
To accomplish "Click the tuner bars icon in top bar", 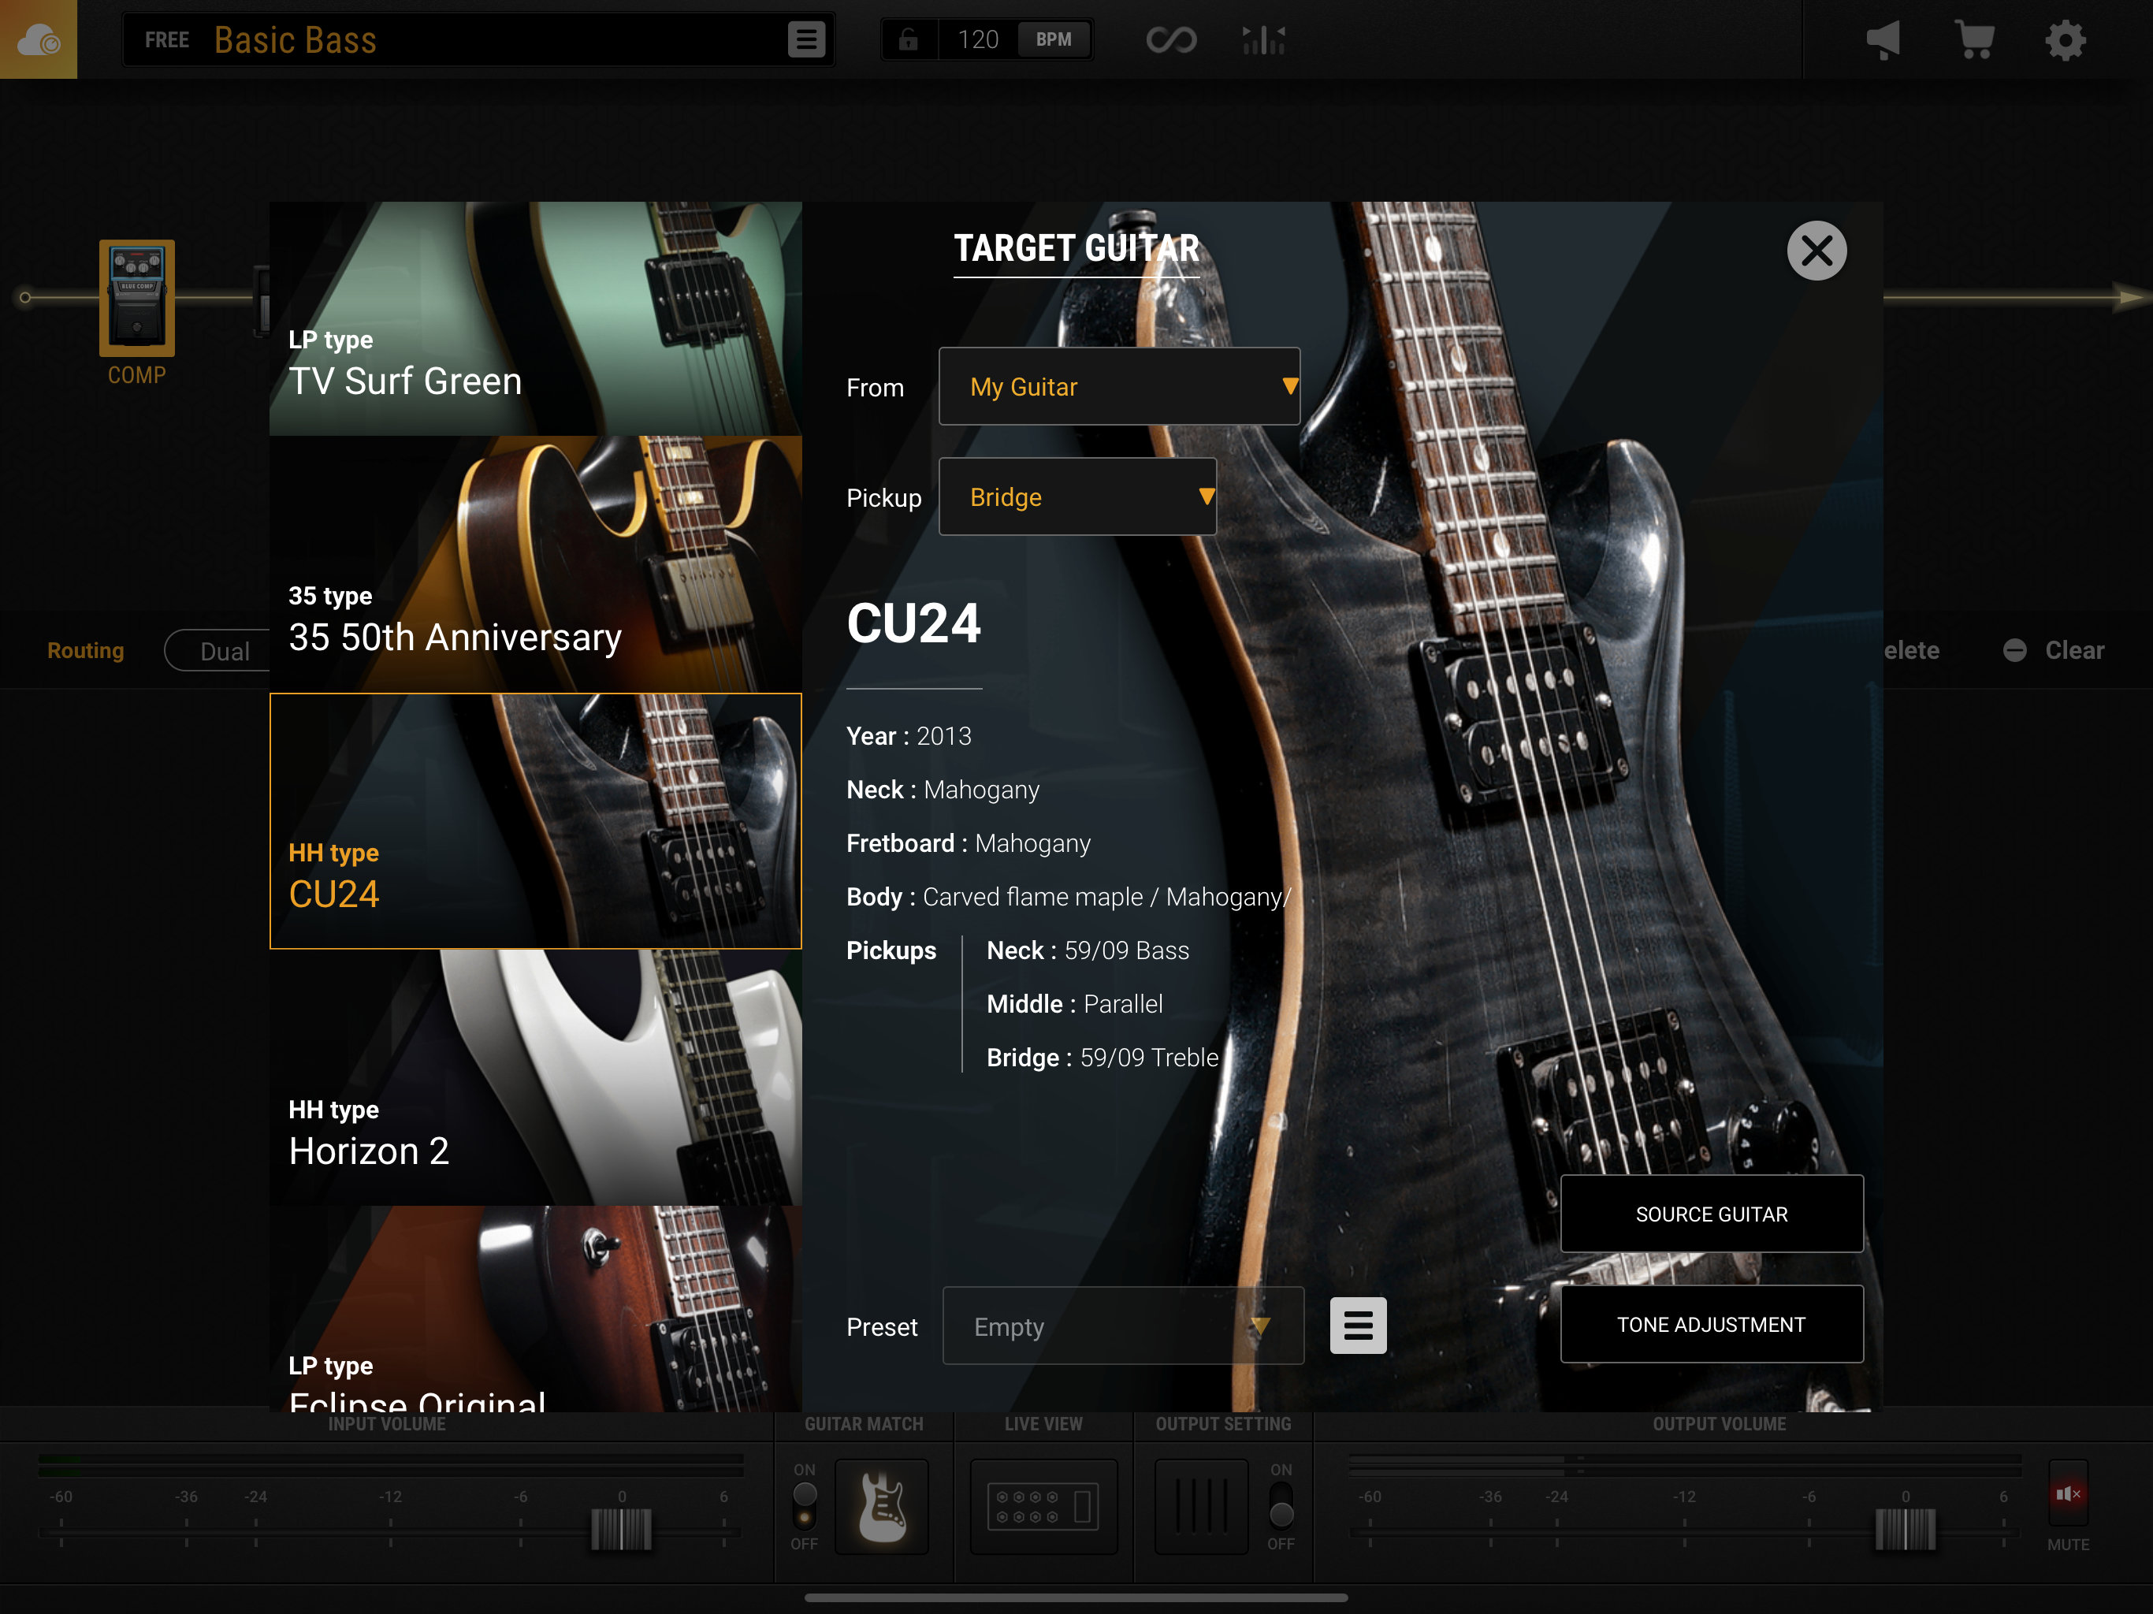I will coord(1262,40).
